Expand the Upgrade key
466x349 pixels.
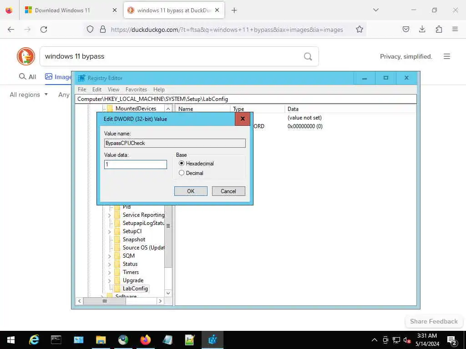point(110,280)
